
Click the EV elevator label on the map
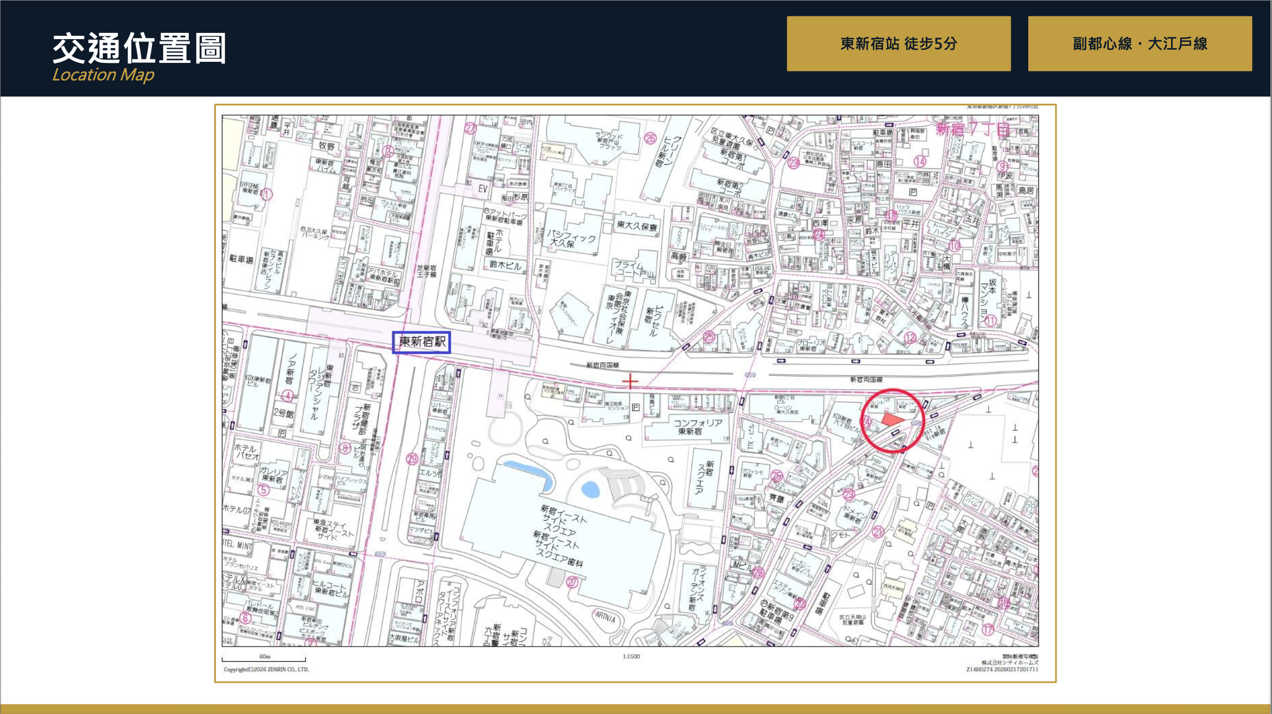483,189
